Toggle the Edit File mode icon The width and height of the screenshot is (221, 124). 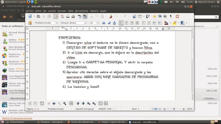(56, 16)
